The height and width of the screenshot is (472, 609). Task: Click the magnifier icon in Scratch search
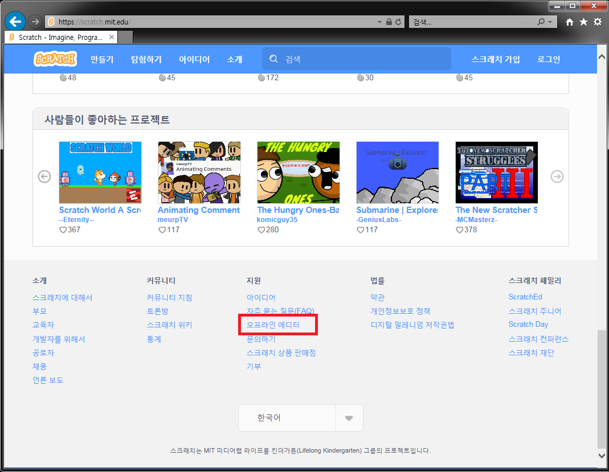273,59
